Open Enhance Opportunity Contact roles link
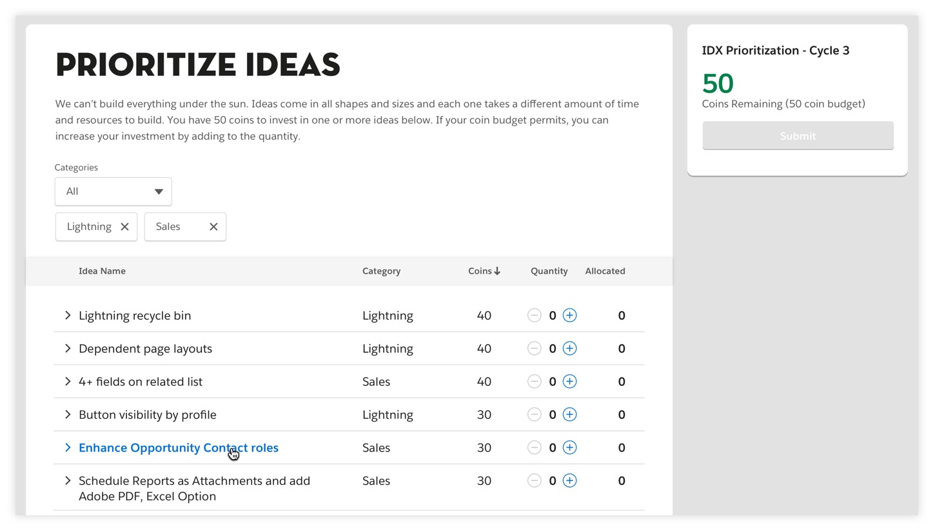The width and height of the screenshot is (935, 532). pyautogui.click(x=179, y=448)
